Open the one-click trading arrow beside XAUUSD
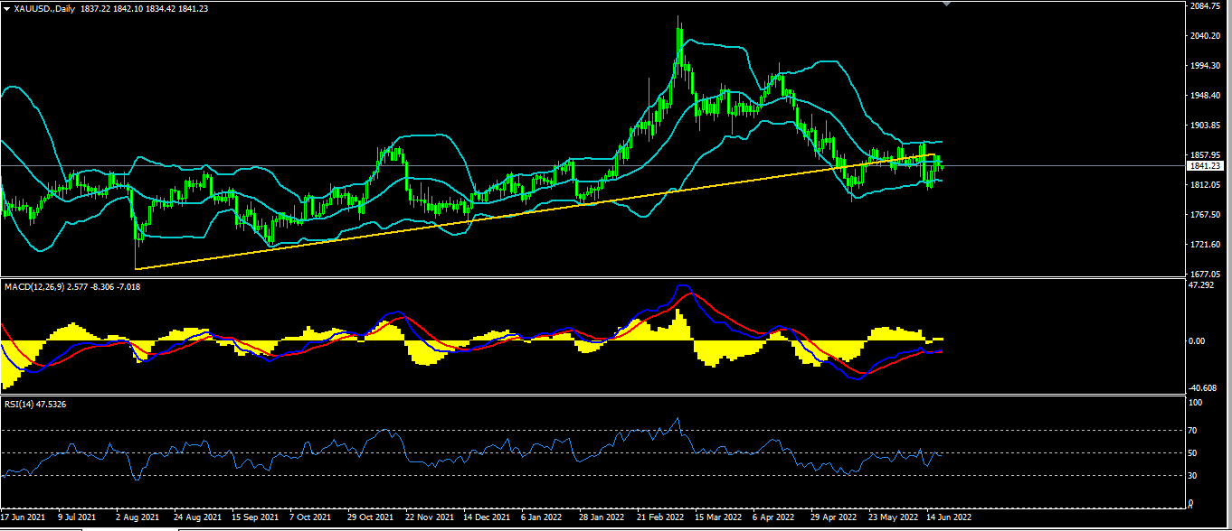Screen dimensions: 1232x531 (x=7, y=8)
